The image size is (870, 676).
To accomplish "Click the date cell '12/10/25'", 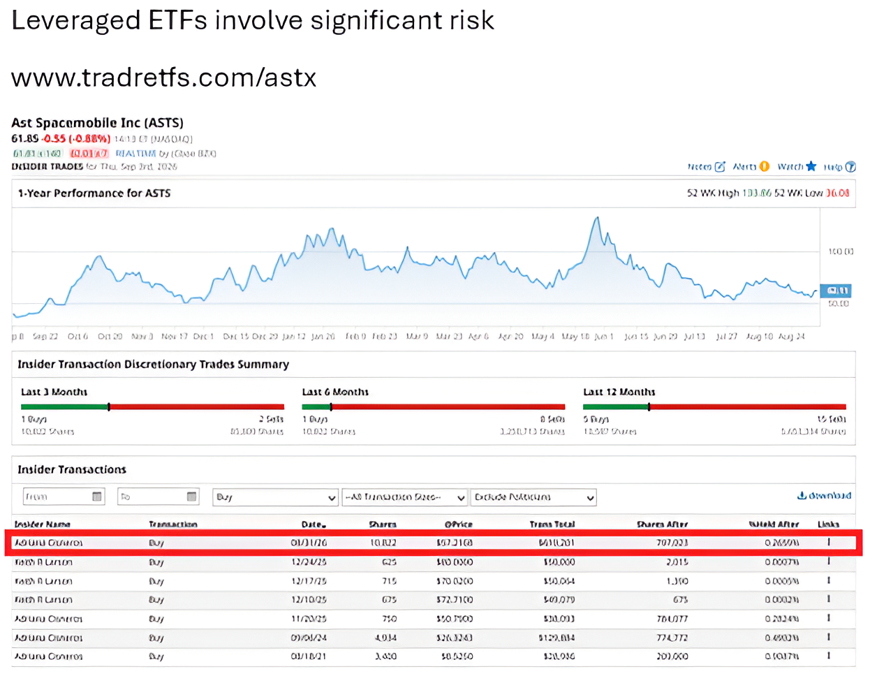I will [x=309, y=599].
